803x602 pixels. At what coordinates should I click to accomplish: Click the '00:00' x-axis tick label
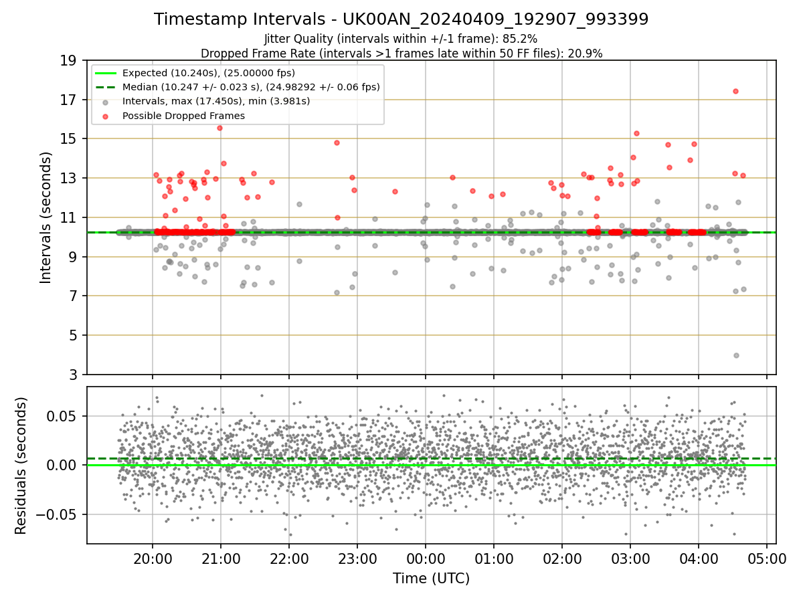click(426, 559)
